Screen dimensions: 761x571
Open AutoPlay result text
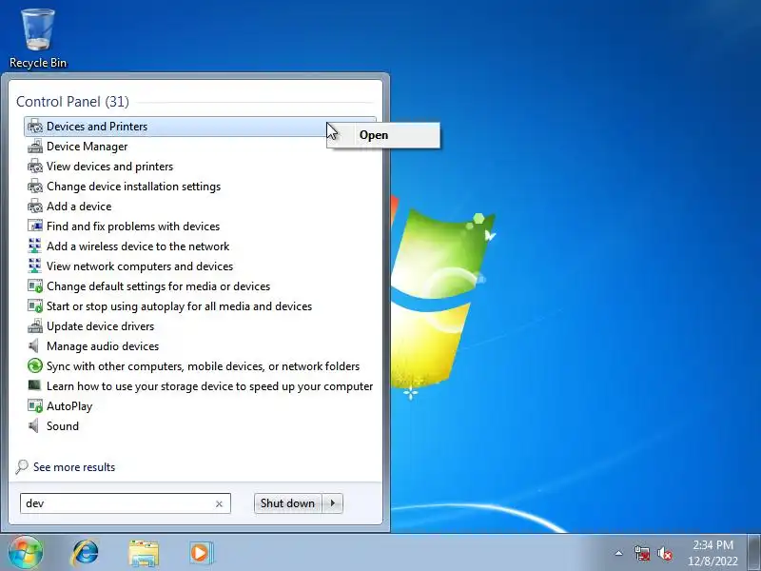coord(69,406)
